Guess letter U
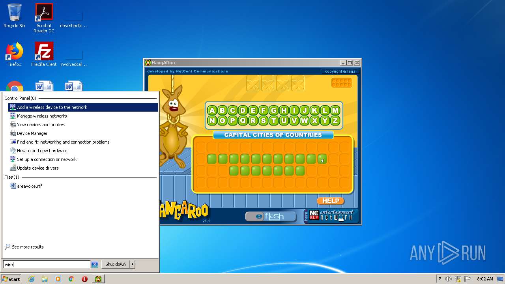This screenshot has height=284, width=505. (284, 121)
